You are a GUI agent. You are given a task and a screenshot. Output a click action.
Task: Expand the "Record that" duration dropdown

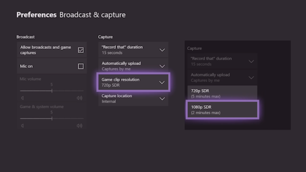[162, 50]
